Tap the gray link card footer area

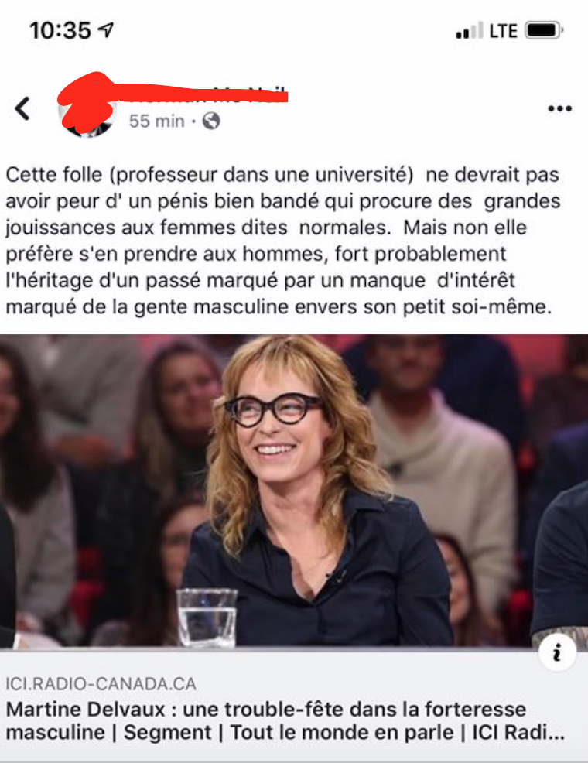[x=294, y=705]
